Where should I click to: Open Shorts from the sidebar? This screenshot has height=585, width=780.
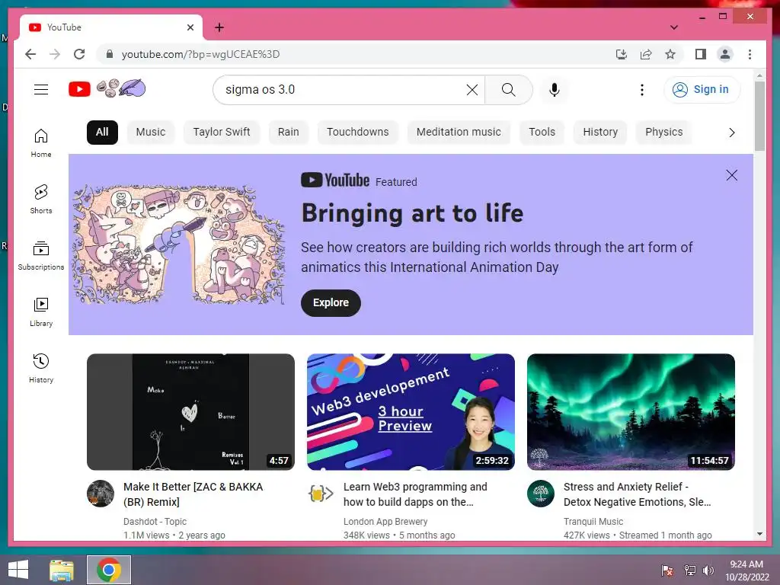[x=41, y=200]
